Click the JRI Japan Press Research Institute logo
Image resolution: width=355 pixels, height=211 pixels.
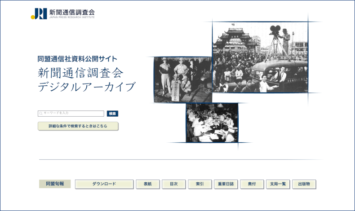coord(39,14)
